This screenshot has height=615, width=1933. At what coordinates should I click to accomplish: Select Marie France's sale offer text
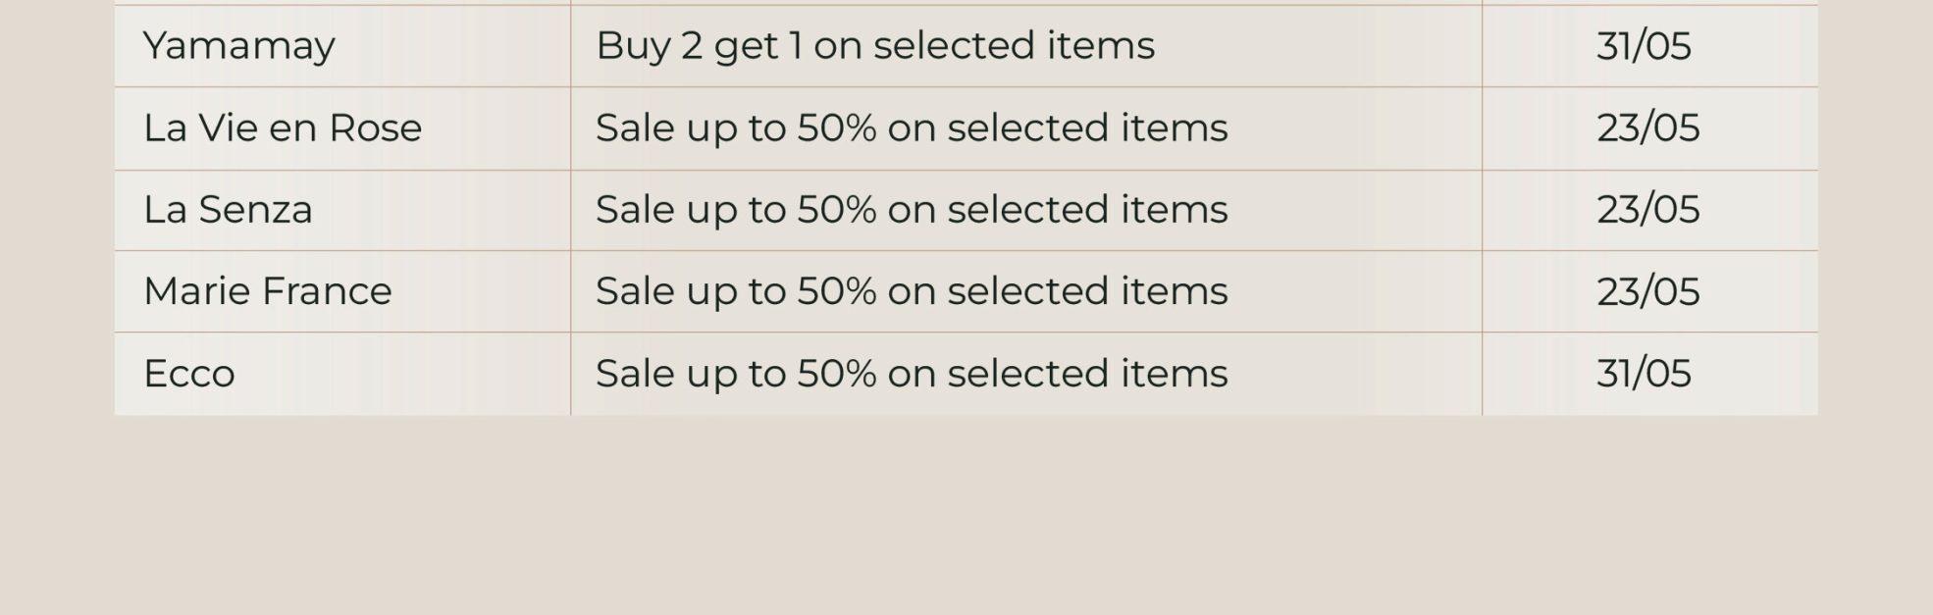coord(912,291)
